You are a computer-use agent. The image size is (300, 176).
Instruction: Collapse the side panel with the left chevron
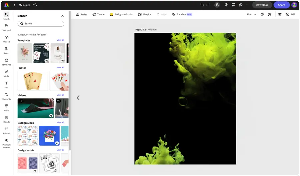click(x=78, y=98)
